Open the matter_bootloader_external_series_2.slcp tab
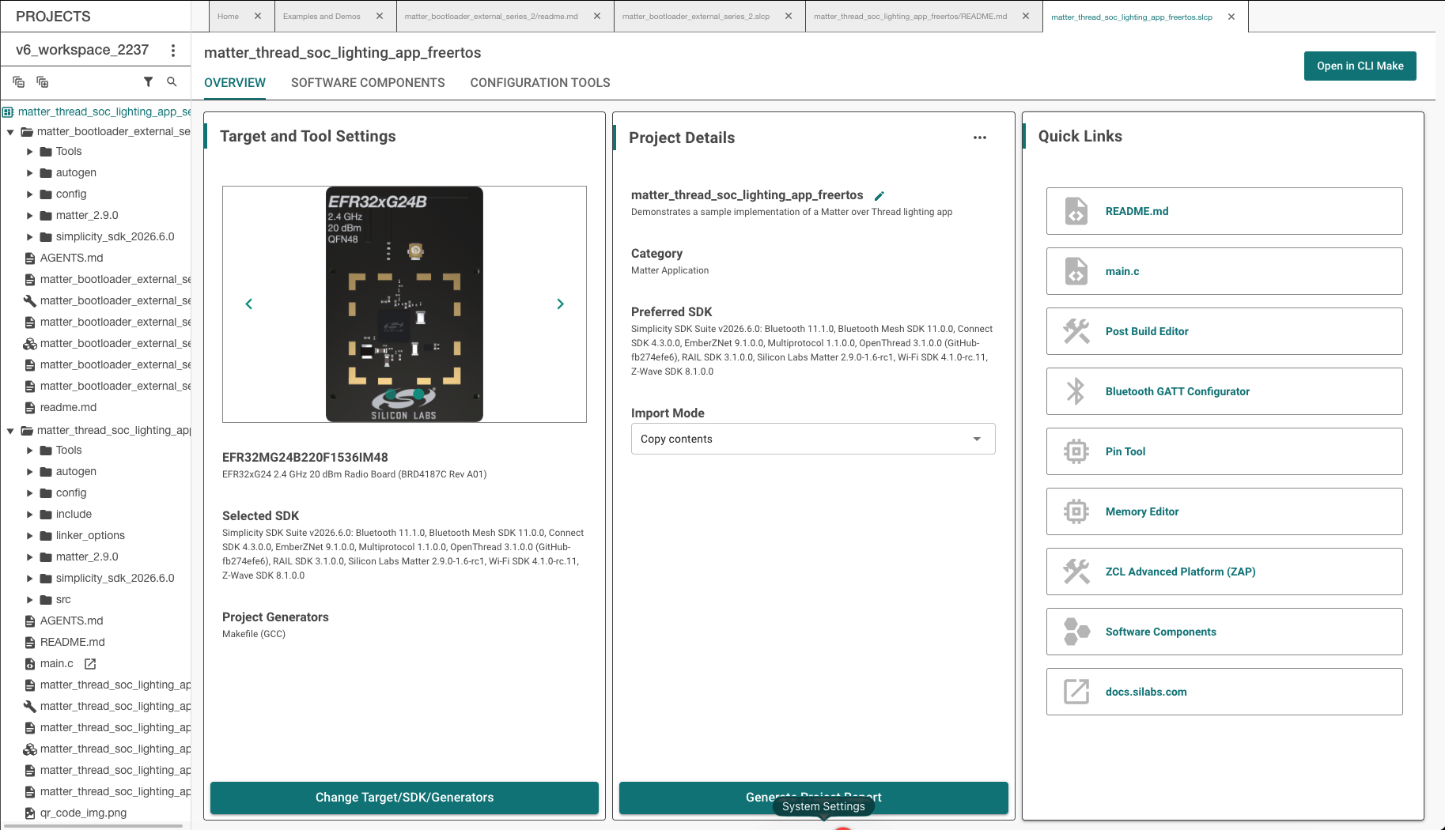The image size is (1445, 830). point(695,16)
